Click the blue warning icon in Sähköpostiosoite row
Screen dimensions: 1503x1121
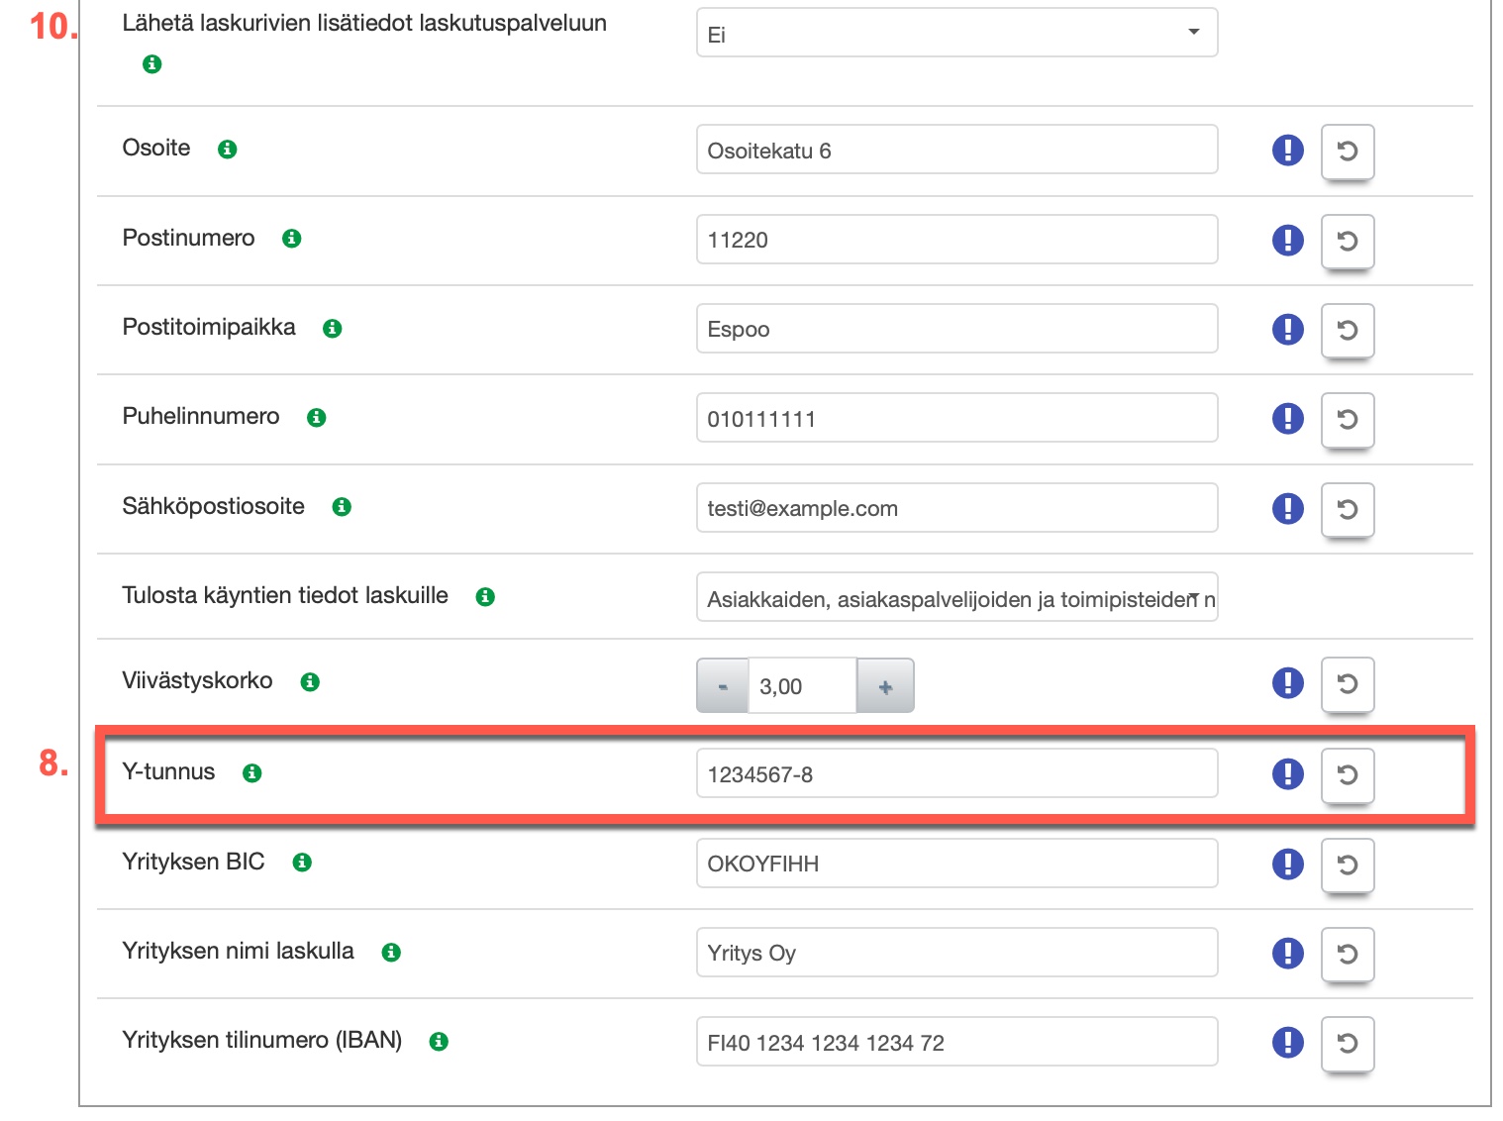1287,508
